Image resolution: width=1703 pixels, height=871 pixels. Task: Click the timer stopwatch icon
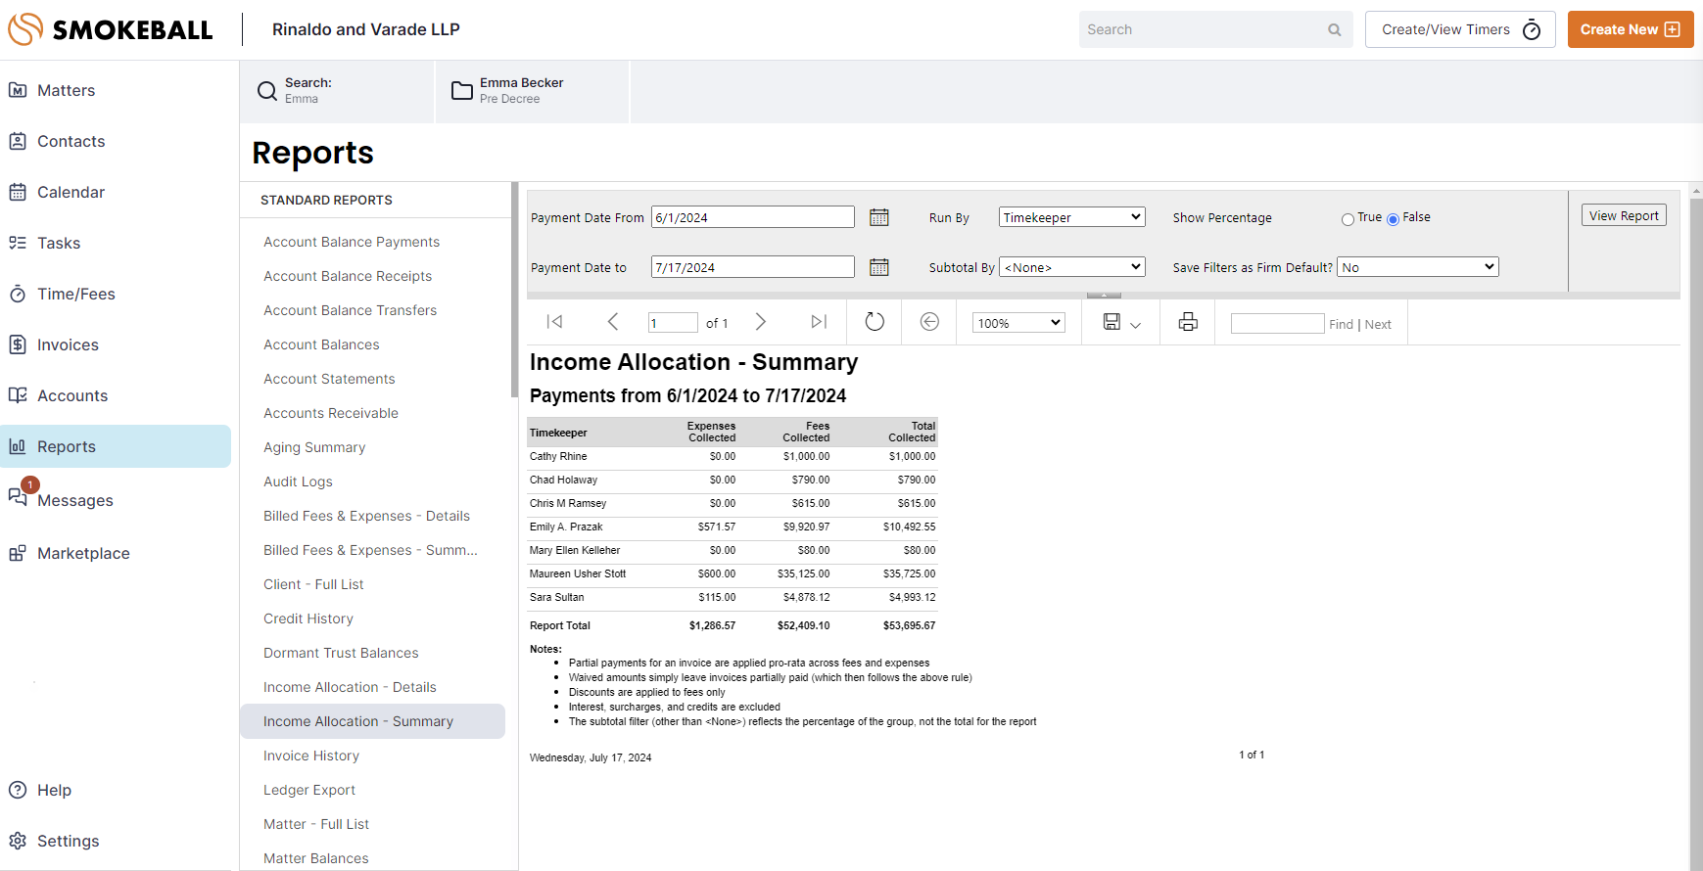(1532, 30)
